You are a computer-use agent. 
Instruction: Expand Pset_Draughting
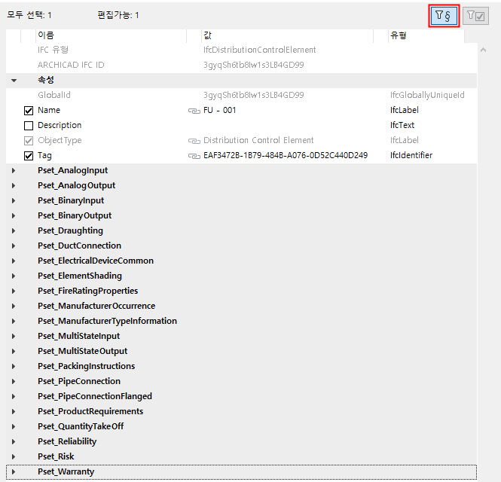pyautogui.click(x=14, y=230)
